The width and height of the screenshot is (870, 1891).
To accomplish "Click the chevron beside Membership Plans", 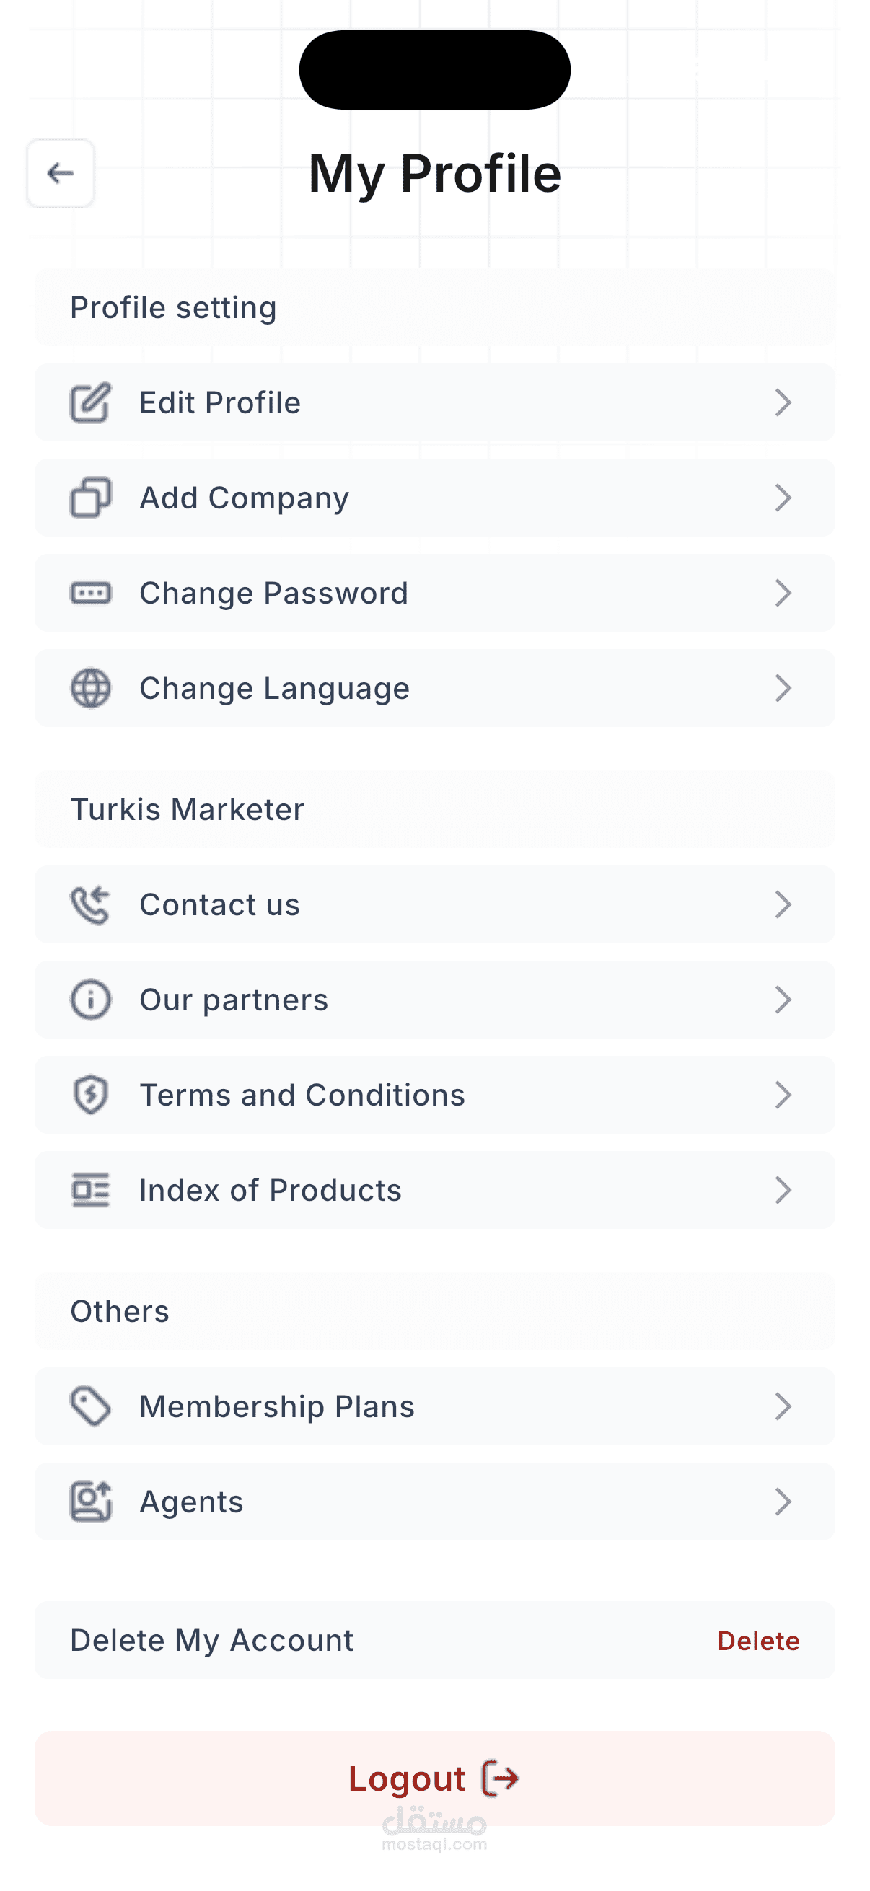I will pos(783,1406).
